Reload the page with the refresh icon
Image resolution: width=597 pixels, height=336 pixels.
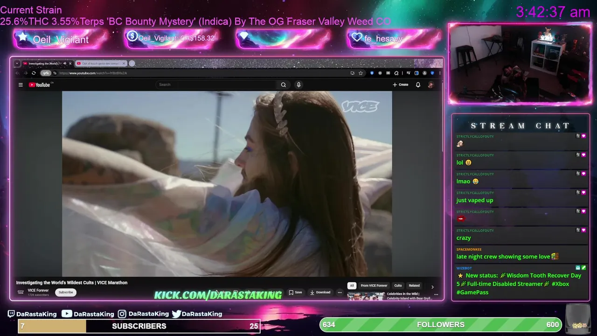(x=34, y=73)
